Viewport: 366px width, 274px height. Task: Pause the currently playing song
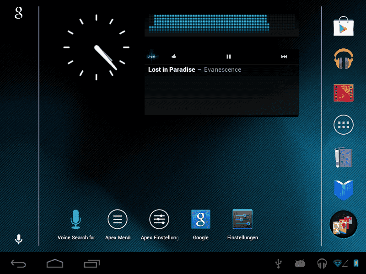click(x=228, y=57)
